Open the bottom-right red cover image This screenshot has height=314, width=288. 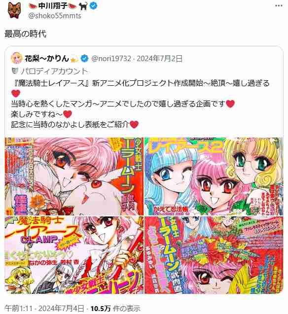tap(214, 255)
